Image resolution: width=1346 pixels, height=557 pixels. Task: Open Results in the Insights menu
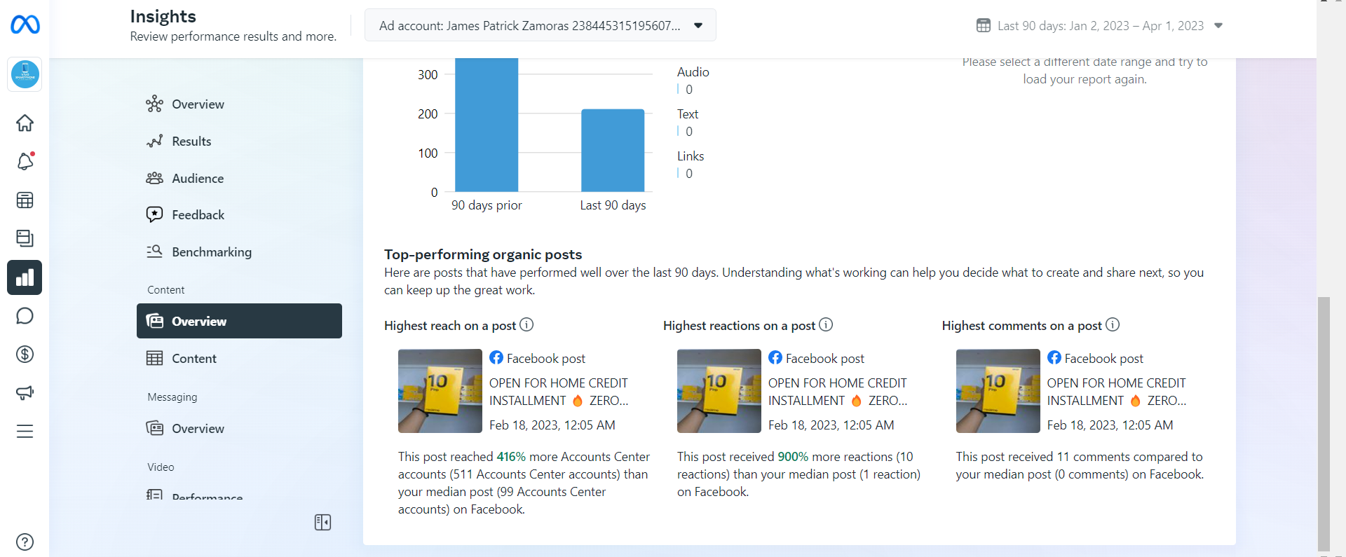(x=191, y=142)
